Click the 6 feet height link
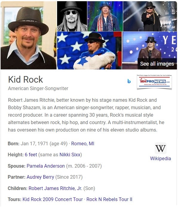The width and height of the screenshot is (180, 207). click(x=31, y=155)
